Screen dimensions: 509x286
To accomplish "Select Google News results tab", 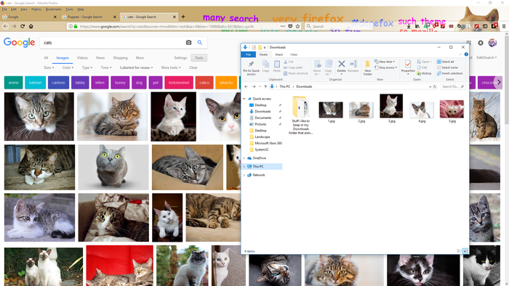I will (100, 58).
